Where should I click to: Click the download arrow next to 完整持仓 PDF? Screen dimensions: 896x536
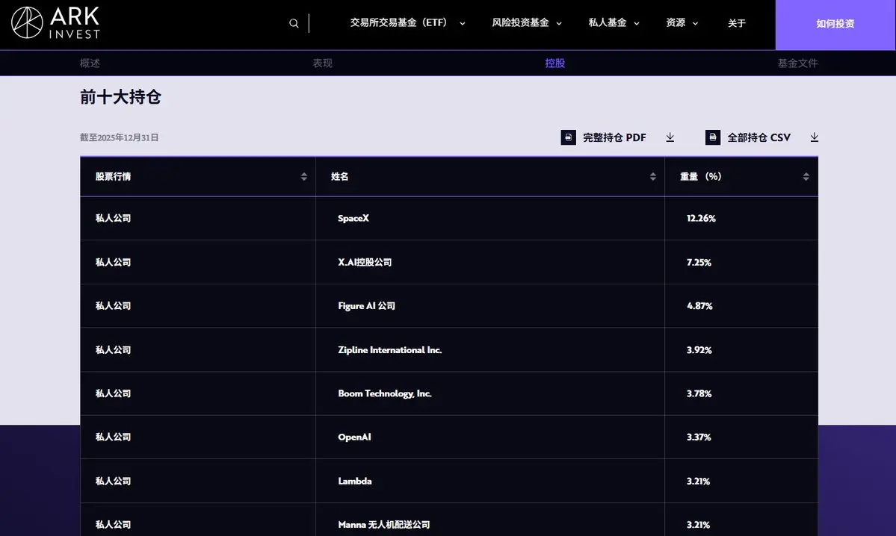(x=670, y=137)
